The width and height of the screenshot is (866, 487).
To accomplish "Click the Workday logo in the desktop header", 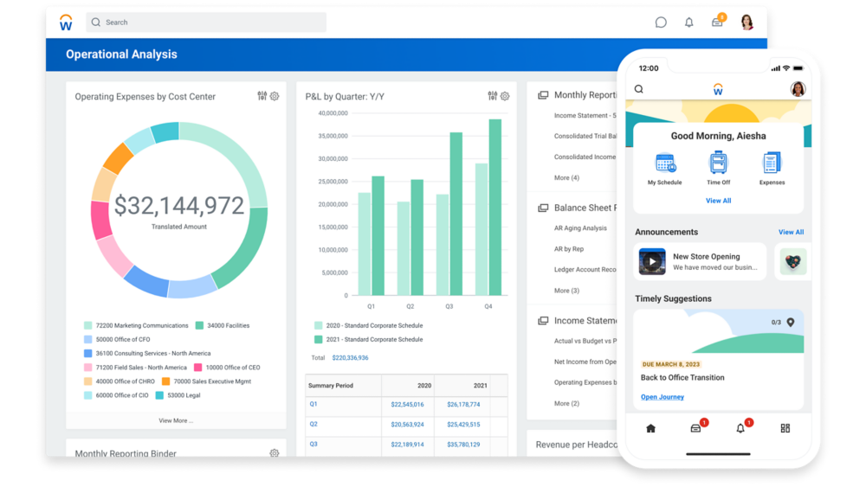I will pyautogui.click(x=66, y=22).
